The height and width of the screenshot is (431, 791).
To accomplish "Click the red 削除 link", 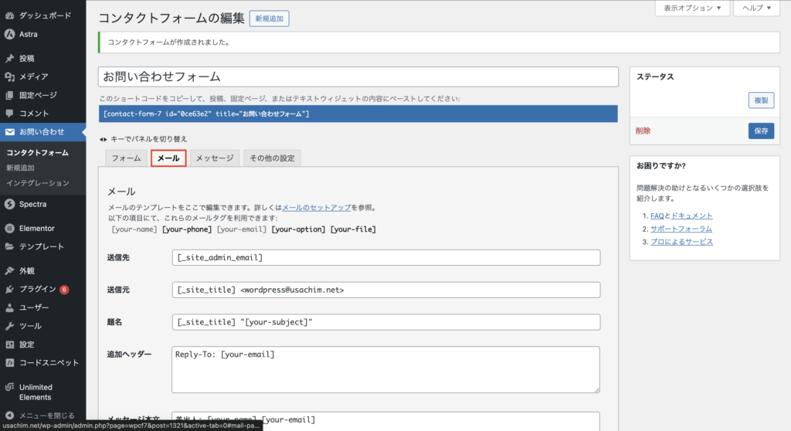I will point(643,131).
